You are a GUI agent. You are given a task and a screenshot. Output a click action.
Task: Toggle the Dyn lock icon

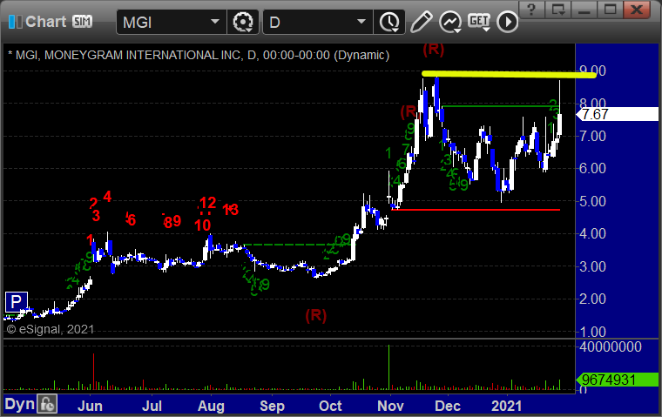(47, 404)
